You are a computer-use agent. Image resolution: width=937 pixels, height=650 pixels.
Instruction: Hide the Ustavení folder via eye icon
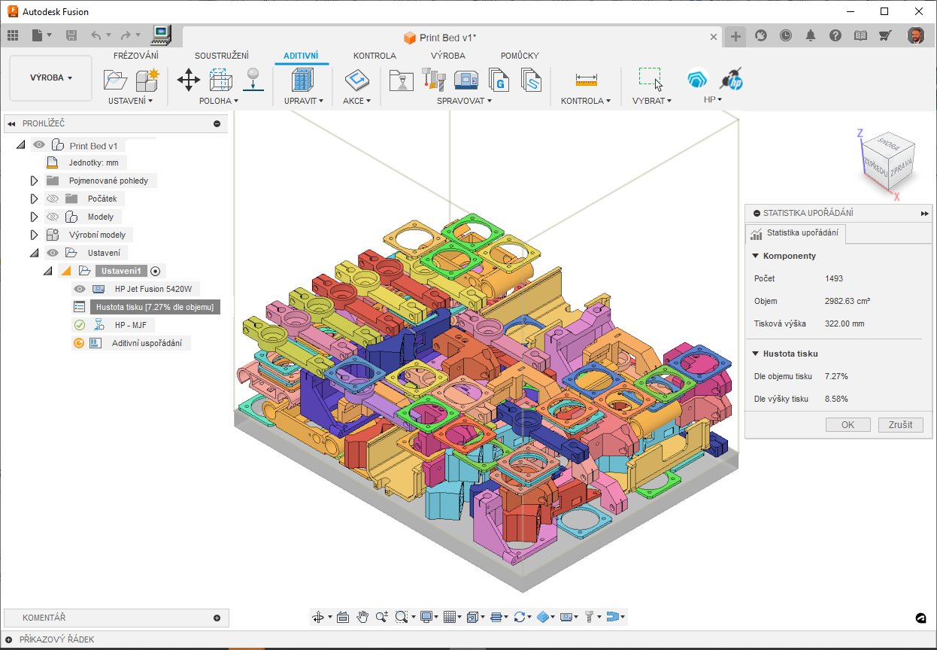(x=52, y=253)
